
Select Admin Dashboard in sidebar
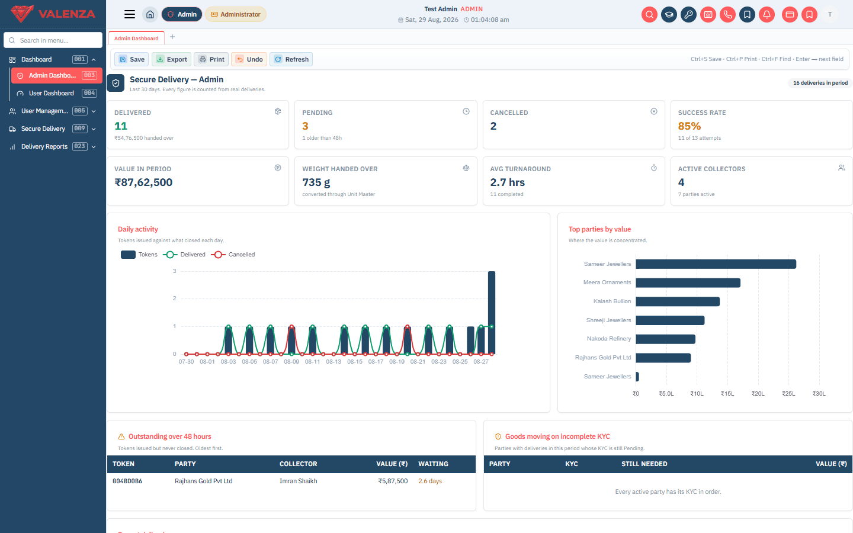point(57,75)
